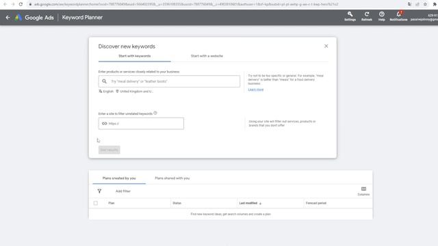
Task: Click the link icon in site field
Action: [105, 123]
